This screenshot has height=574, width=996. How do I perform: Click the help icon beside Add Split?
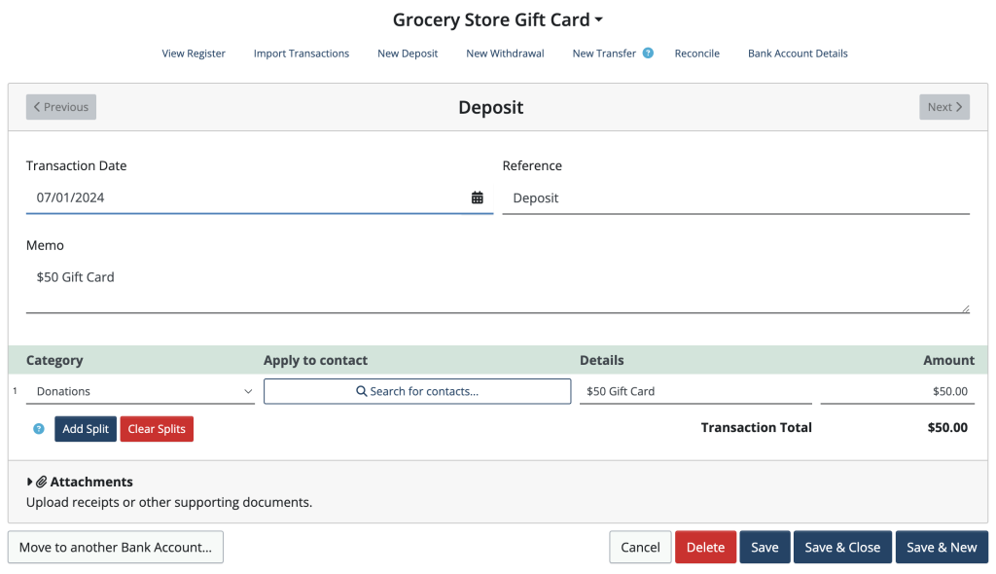(38, 427)
